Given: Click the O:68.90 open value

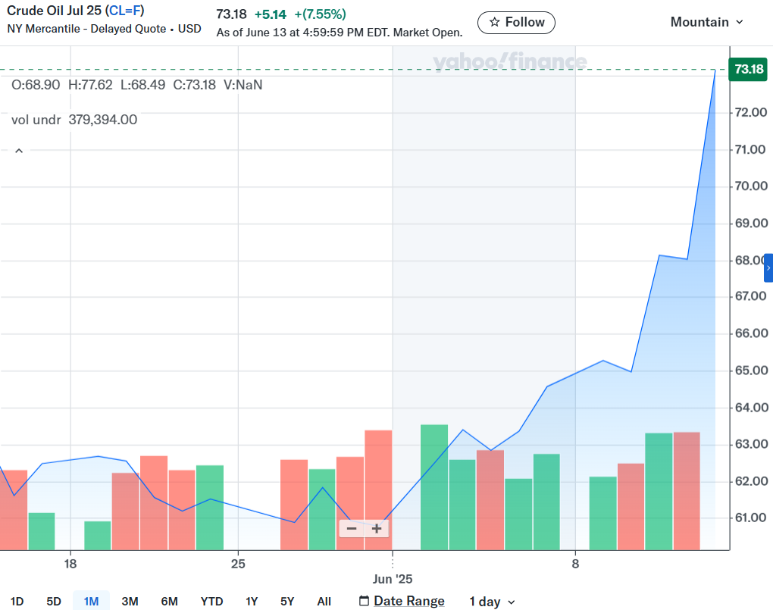Looking at the screenshot, I should (36, 85).
